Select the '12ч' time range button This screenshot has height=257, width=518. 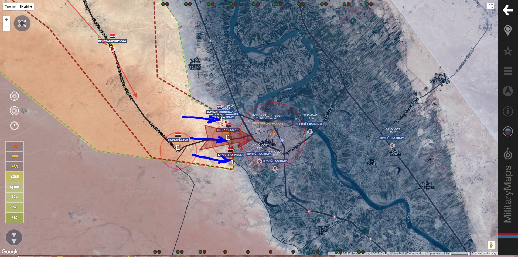tap(15, 197)
